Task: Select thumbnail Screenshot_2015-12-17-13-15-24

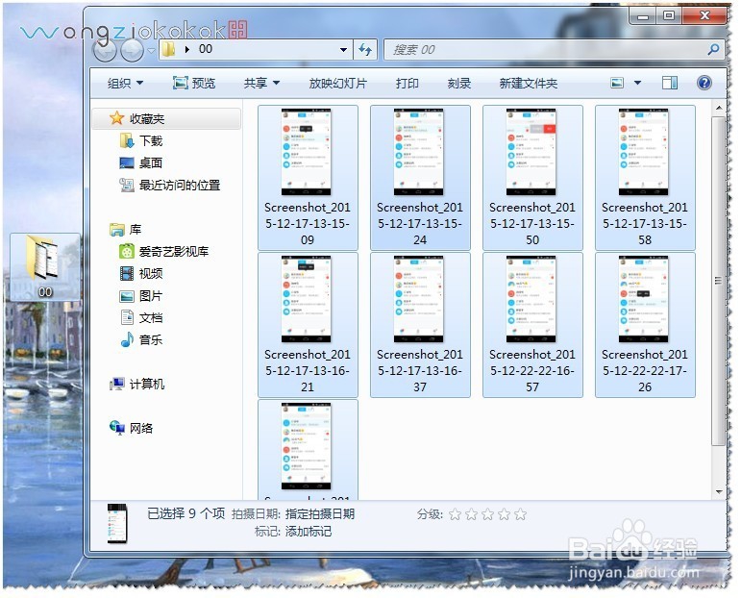Action: [420, 178]
